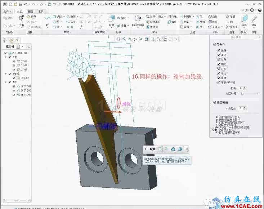Click the 测量 measure tool
Viewport: 264px width, 209px height.
254,21
